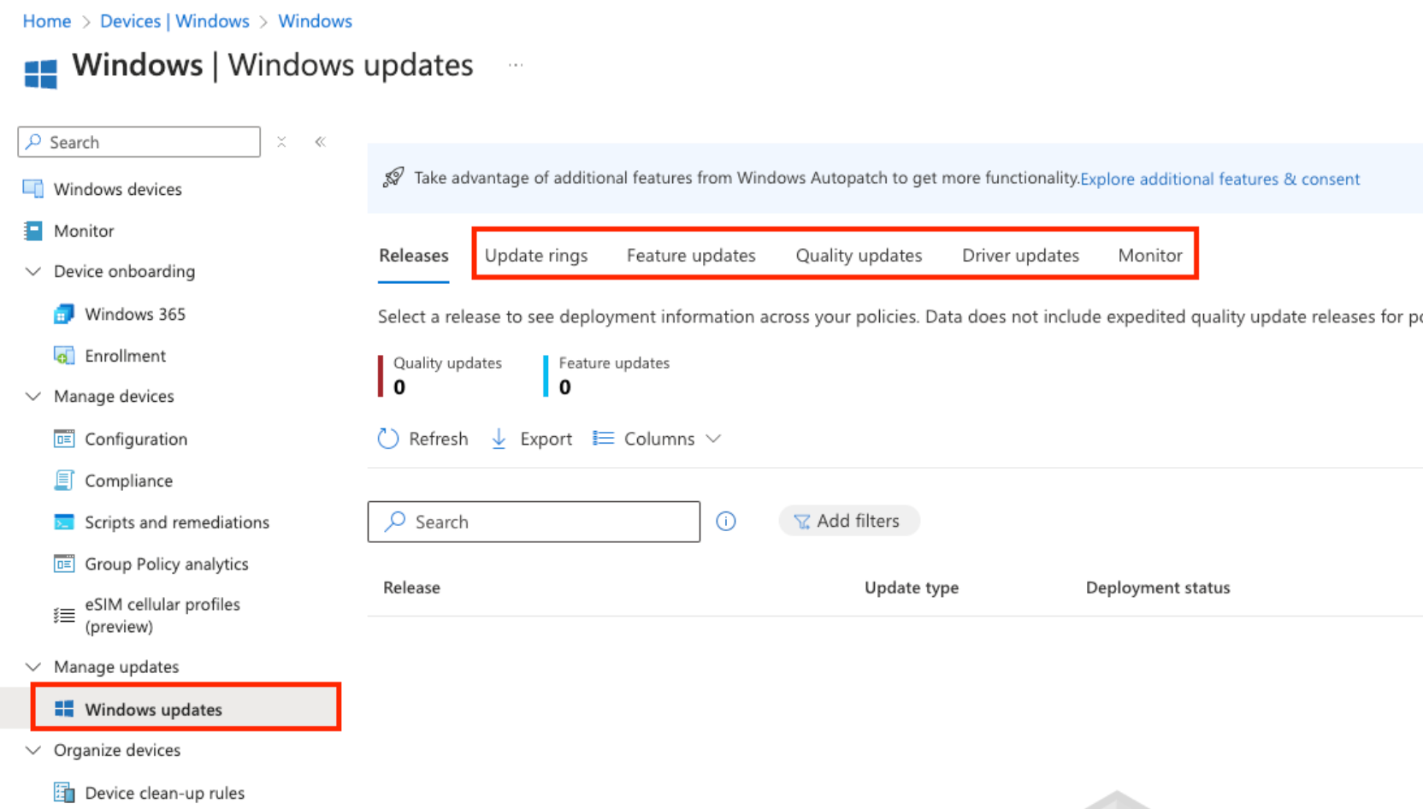Switch to the Driver updates tab
Image resolution: width=1423 pixels, height=809 pixels.
click(x=1020, y=256)
